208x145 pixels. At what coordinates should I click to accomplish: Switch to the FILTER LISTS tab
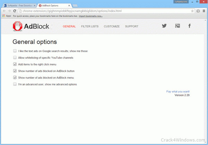pos(90,26)
